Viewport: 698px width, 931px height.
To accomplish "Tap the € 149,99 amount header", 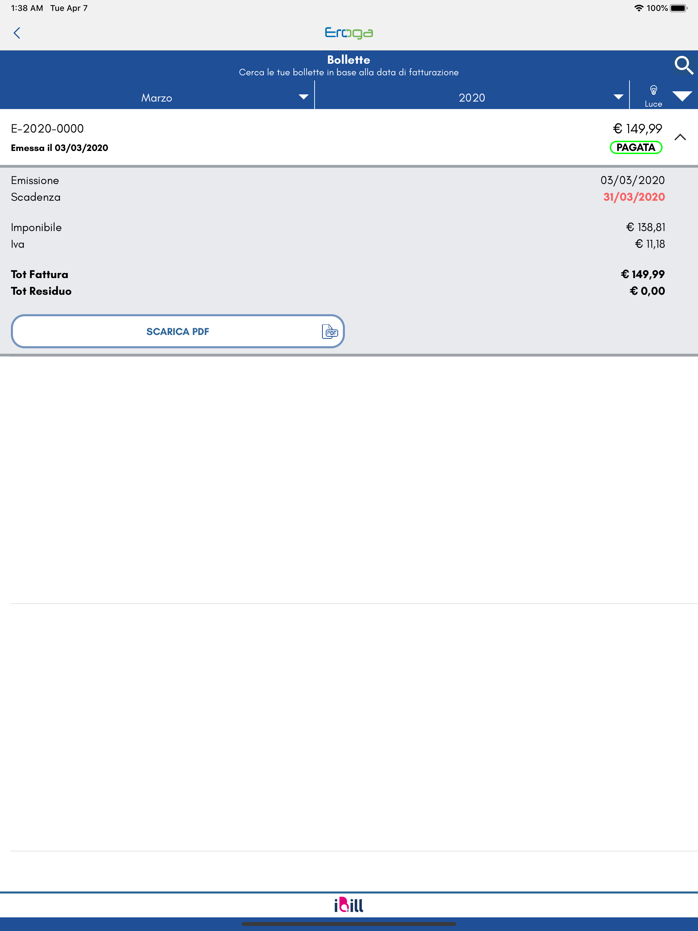I will (x=637, y=128).
